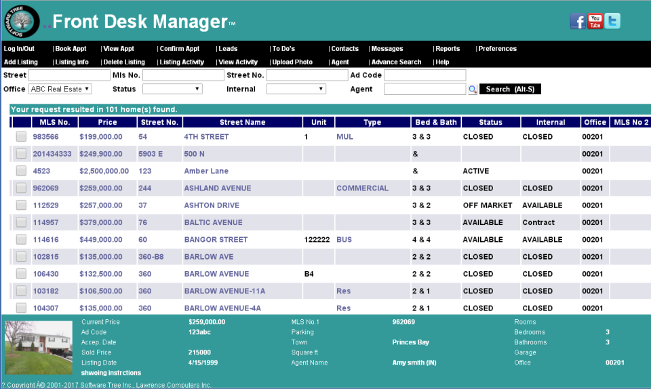Sort by the Price column header
Image resolution: width=651 pixels, height=389 pixels.
[107, 123]
